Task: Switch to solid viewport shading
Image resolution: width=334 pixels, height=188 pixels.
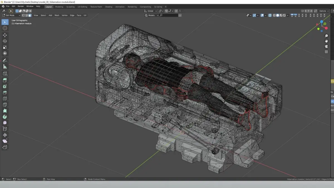Action: pos(277,15)
